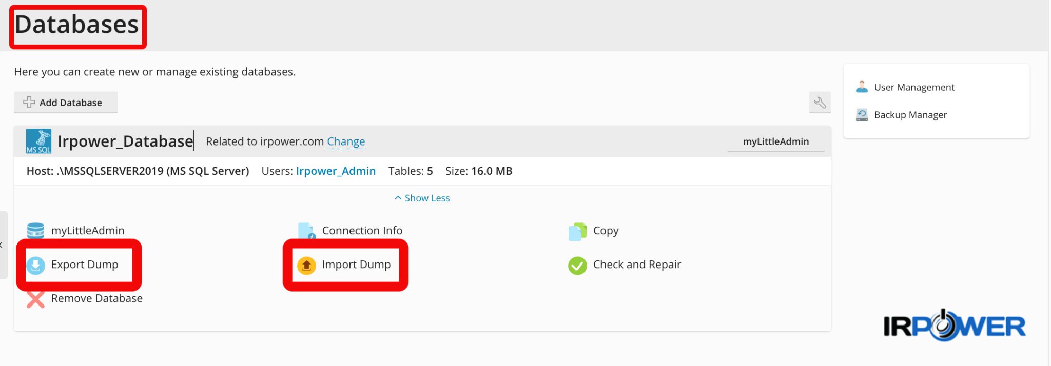Collapse details with Show Less
The width and height of the screenshot is (1051, 366).
[x=422, y=198]
